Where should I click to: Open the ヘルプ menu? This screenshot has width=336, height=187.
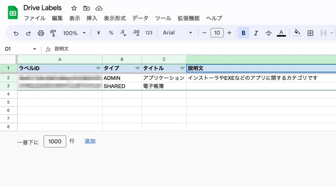(214, 18)
